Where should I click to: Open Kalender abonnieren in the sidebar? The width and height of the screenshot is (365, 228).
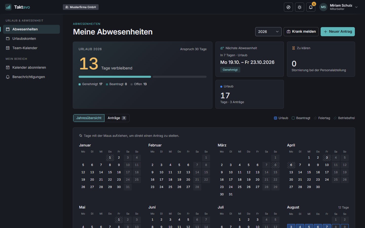(x=31, y=67)
